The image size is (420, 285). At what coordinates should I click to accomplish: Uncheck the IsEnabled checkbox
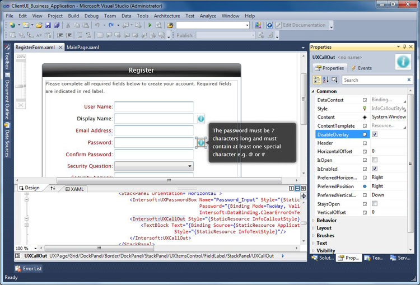pyautogui.click(x=375, y=169)
